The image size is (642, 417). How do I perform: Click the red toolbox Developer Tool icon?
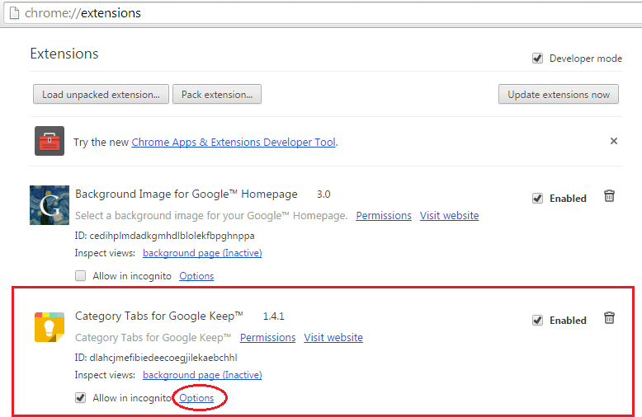click(50, 141)
